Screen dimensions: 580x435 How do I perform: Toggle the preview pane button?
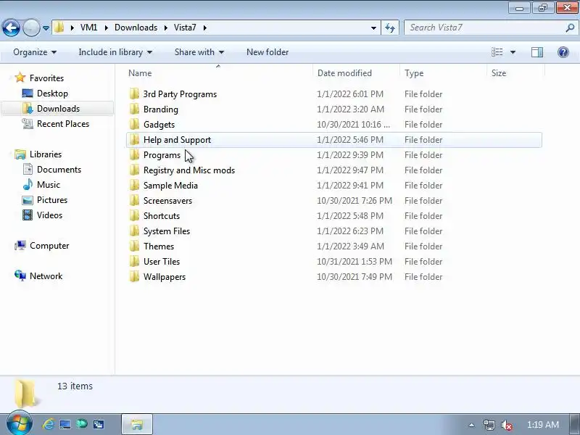click(536, 52)
